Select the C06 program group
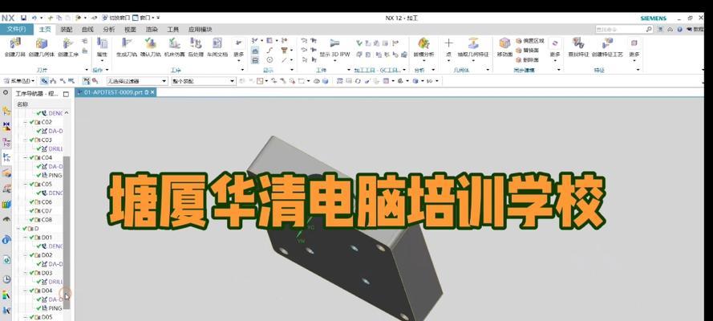The image size is (713, 321). [47, 202]
